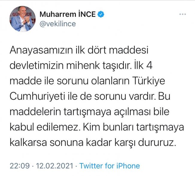Click the word maddelerin in the tweet
This screenshot has width=195, height=176.
pos(35,112)
